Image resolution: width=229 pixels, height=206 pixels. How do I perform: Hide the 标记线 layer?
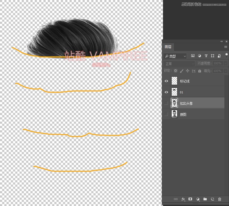coord(166,81)
